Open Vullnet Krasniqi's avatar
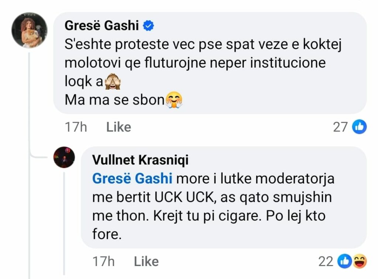Screen dimensions: 378x279 point(64,158)
